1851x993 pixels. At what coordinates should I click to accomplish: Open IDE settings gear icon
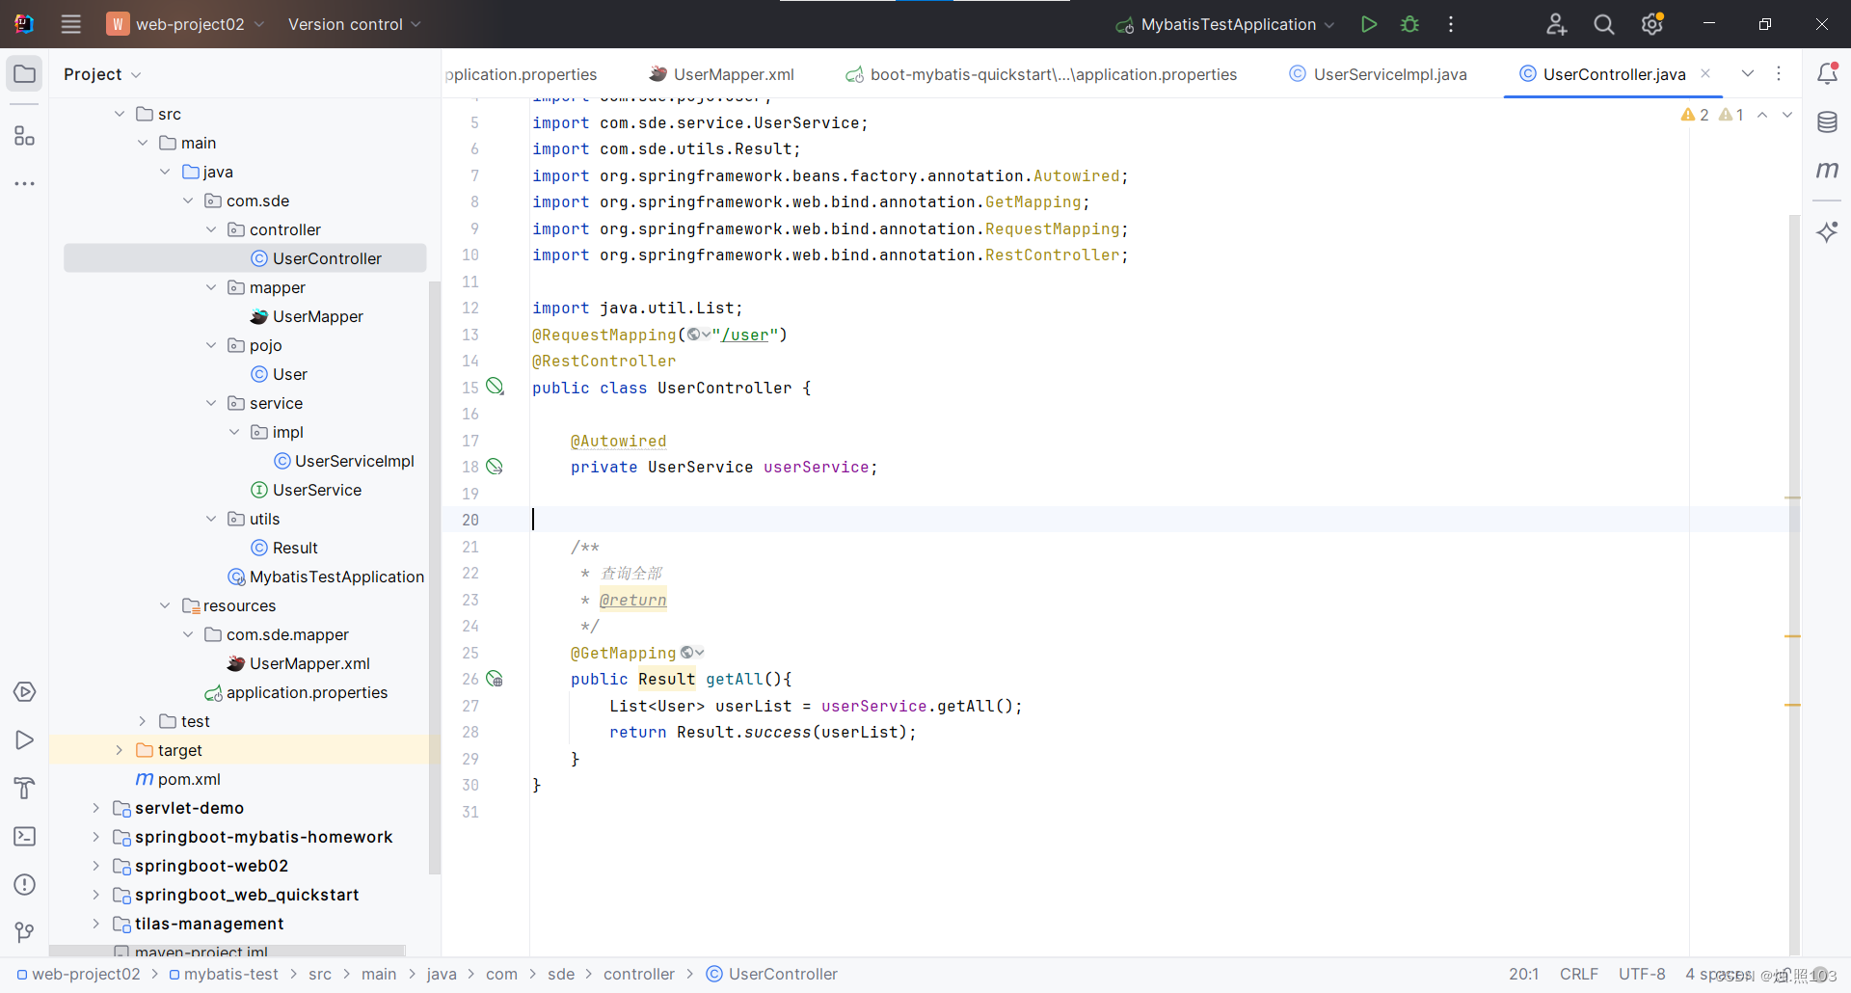[x=1652, y=24]
